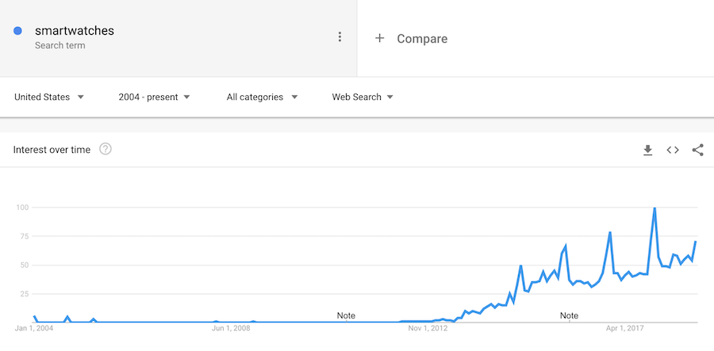Open the United States region dropdown
The width and height of the screenshot is (714, 351).
click(49, 97)
